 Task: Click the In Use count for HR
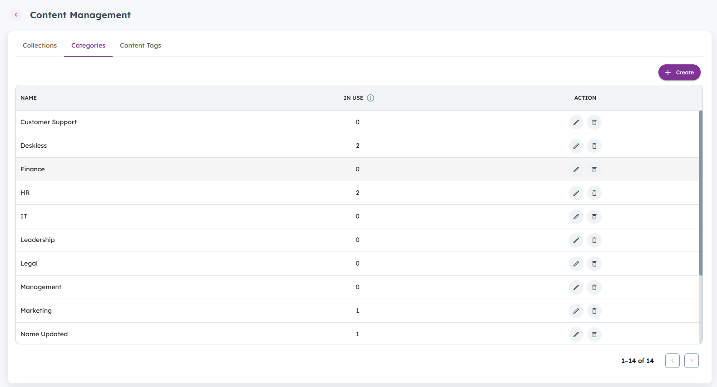coord(358,193)
